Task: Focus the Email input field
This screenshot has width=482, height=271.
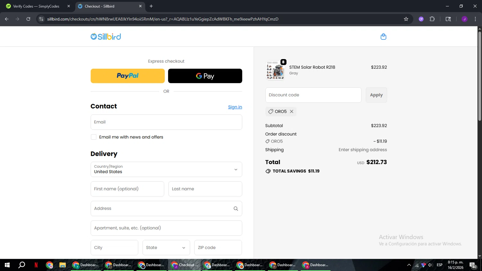Action: [x=166, y=122]
